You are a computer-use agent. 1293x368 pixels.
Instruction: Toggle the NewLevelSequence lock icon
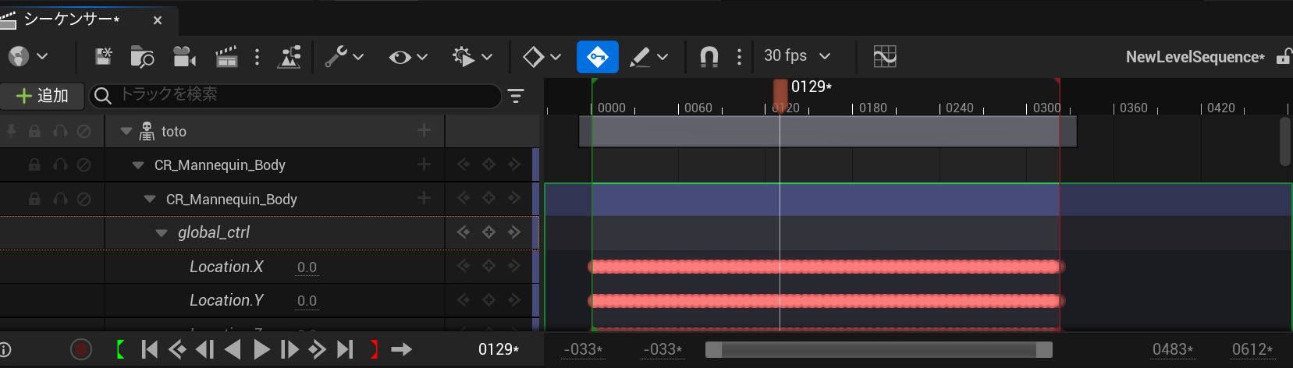tap(1283, 57)
